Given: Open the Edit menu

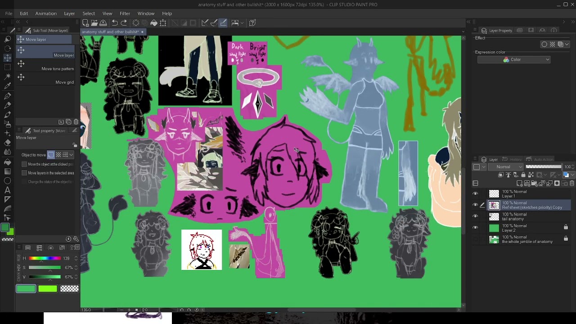Looking at the screenshot, I should pyautogui.click(x=24, y=13).
